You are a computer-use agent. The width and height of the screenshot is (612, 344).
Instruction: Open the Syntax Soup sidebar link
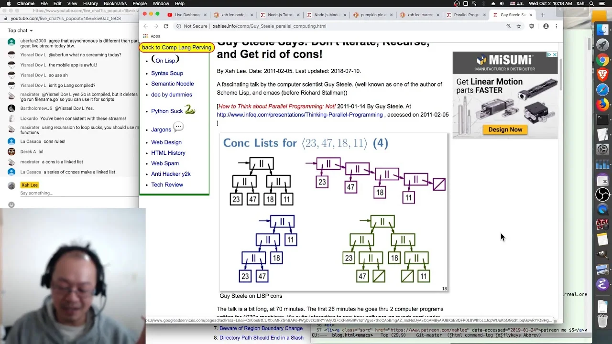click(167, 73)
